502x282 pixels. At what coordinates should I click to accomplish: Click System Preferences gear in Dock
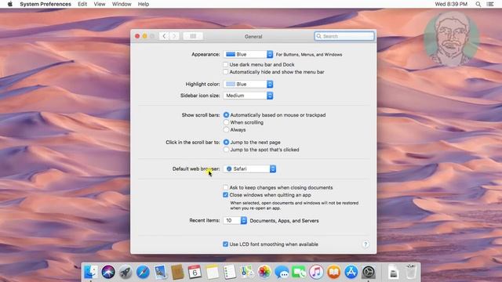tap(369, 272)
